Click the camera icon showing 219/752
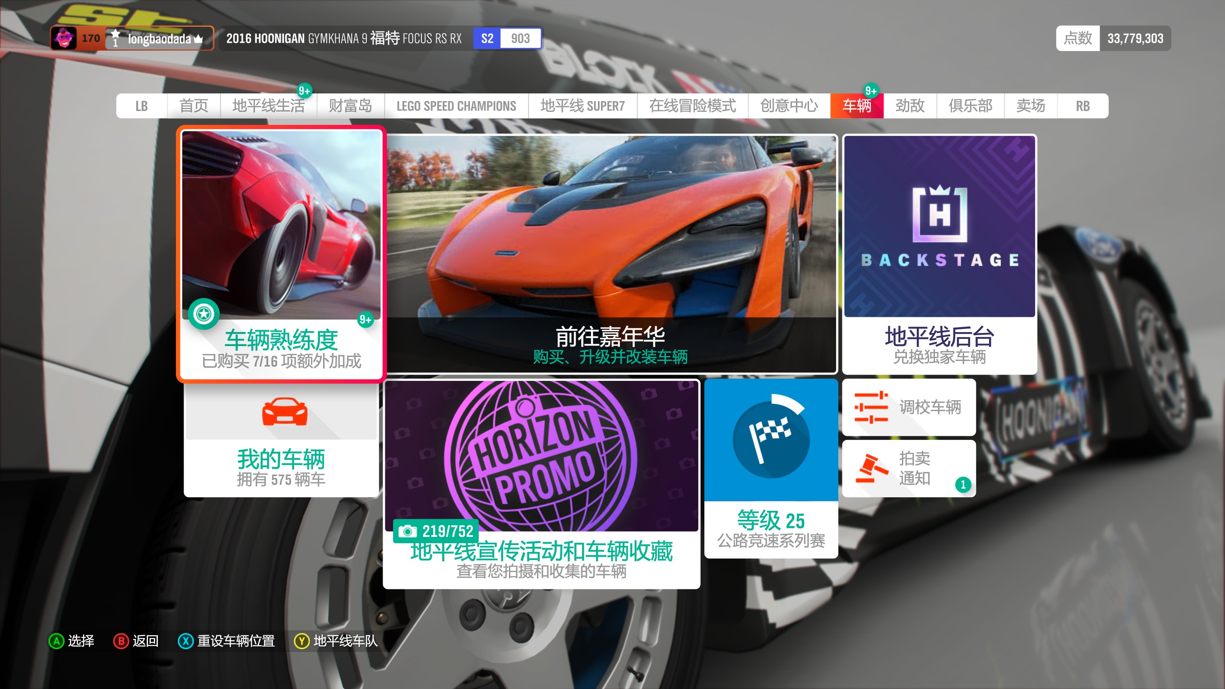Screen dimensions: 1225x689 tap(407, 531)
